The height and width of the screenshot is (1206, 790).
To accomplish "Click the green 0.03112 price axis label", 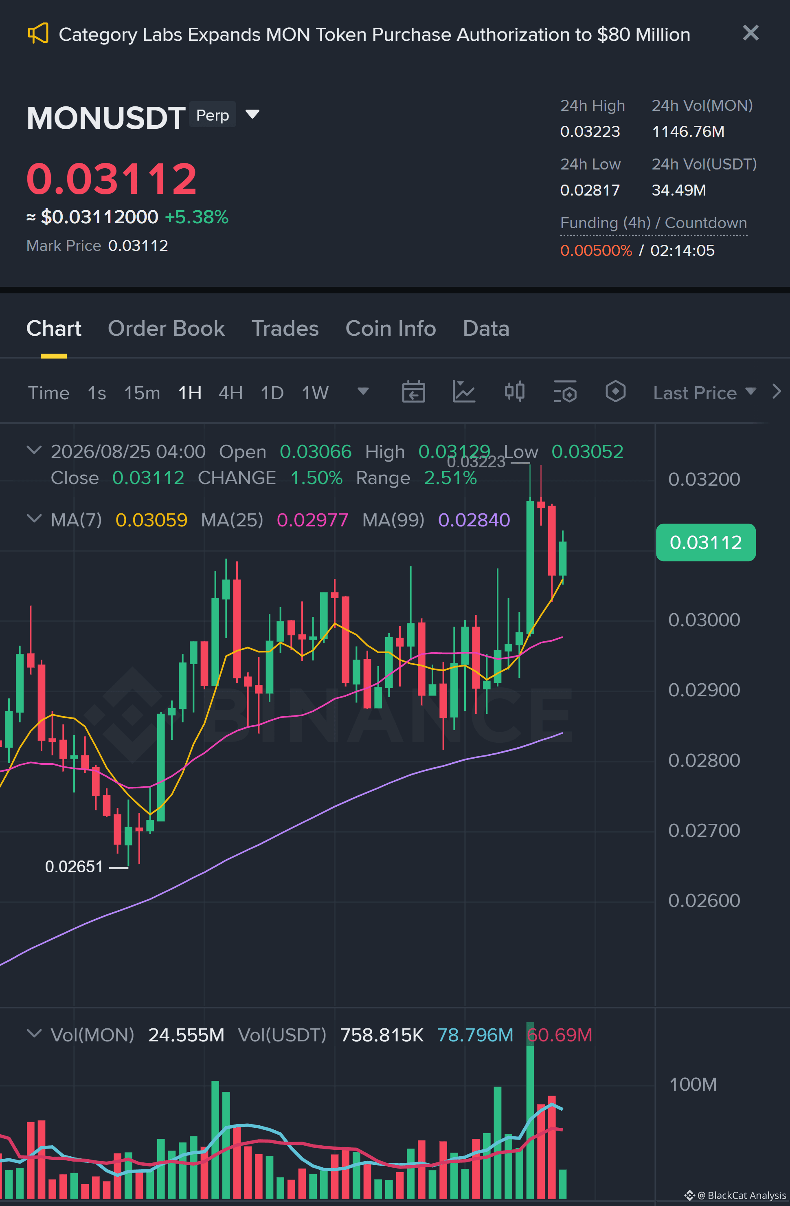I will tap(705, 542).
